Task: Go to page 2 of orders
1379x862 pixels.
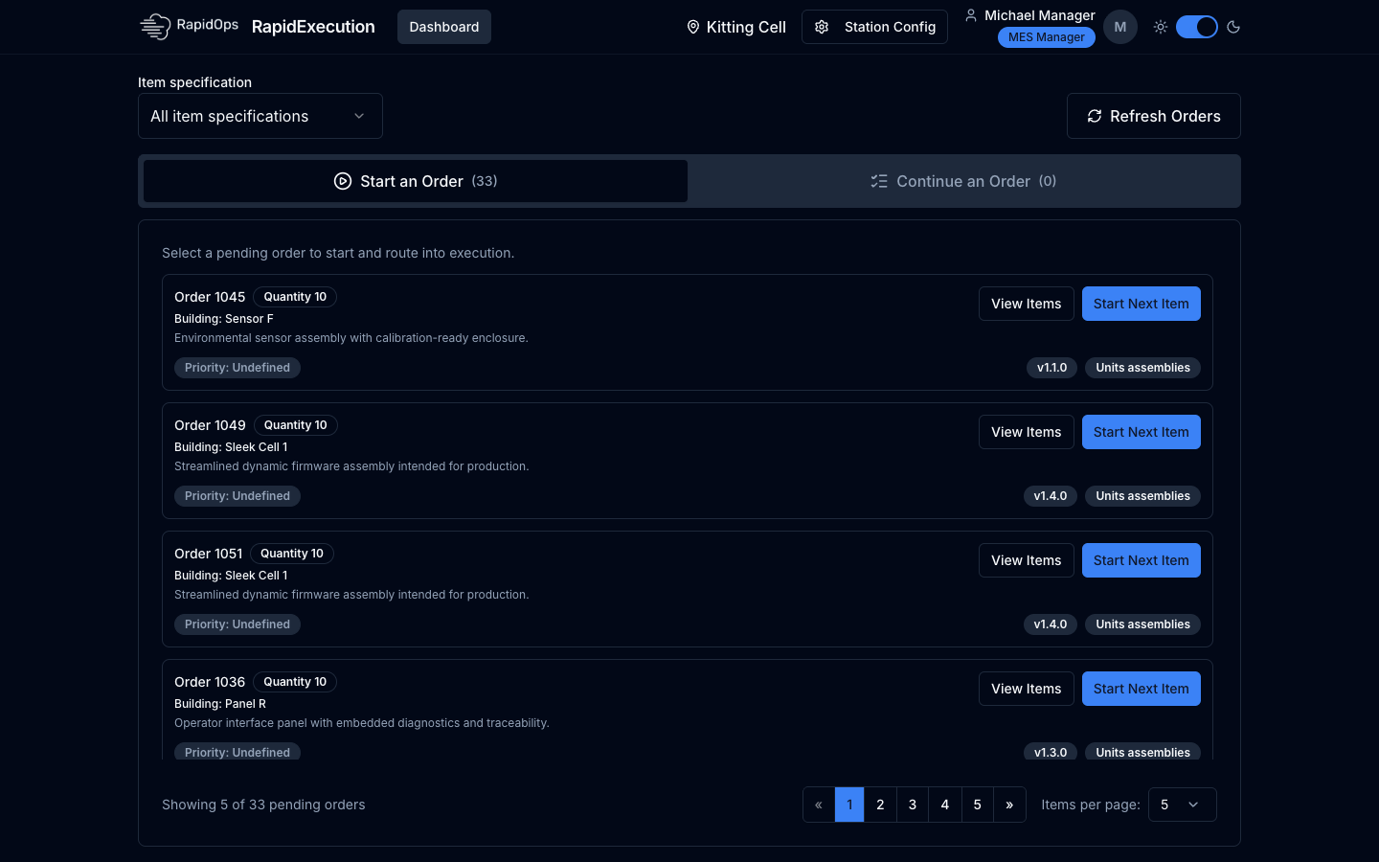Action: tap(880, 805)
